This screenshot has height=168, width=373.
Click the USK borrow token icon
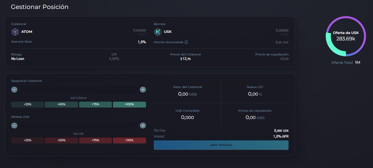158,32
